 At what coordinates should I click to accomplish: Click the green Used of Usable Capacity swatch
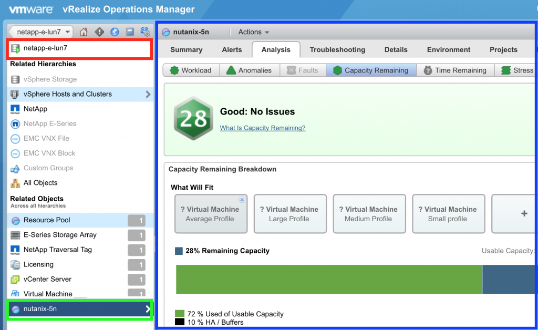click(x=180, y=314)
